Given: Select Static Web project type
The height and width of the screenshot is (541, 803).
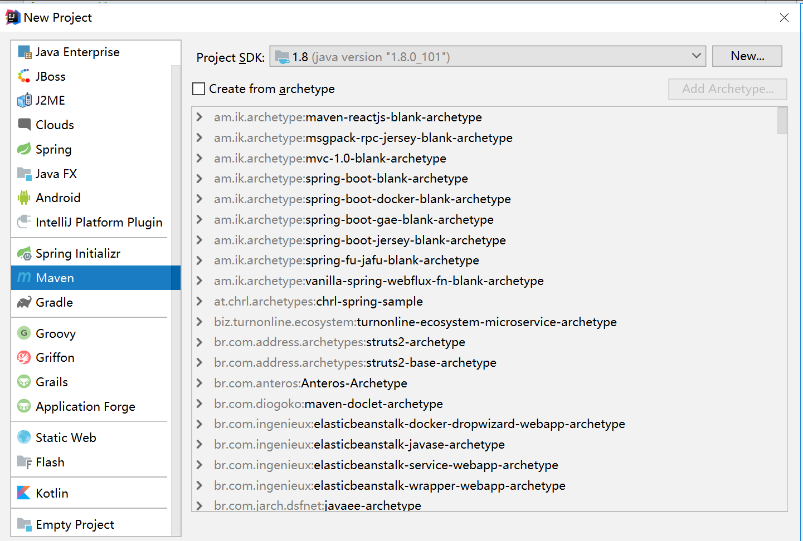Looking at the screenshot, I should tap(91, 437).
